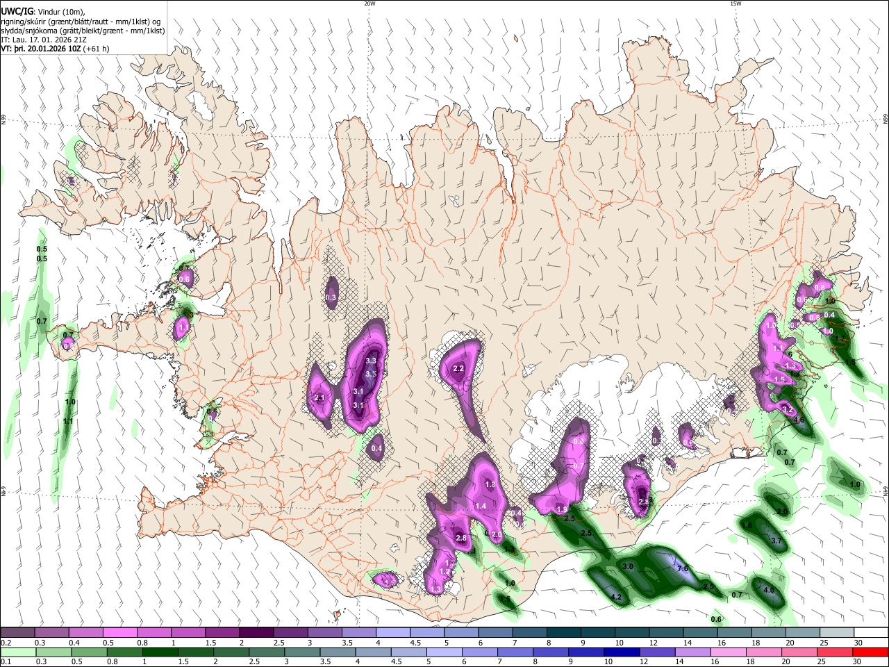Select the initial time "IT: Lau. 17. 01. 2026 21Z"
889x667 pixels.
coord(44,40)
